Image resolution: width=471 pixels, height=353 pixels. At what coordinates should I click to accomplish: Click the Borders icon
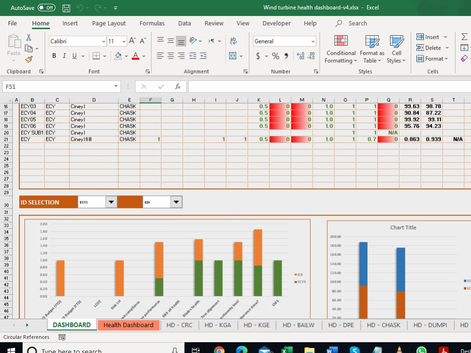click(x=96, y=56)
